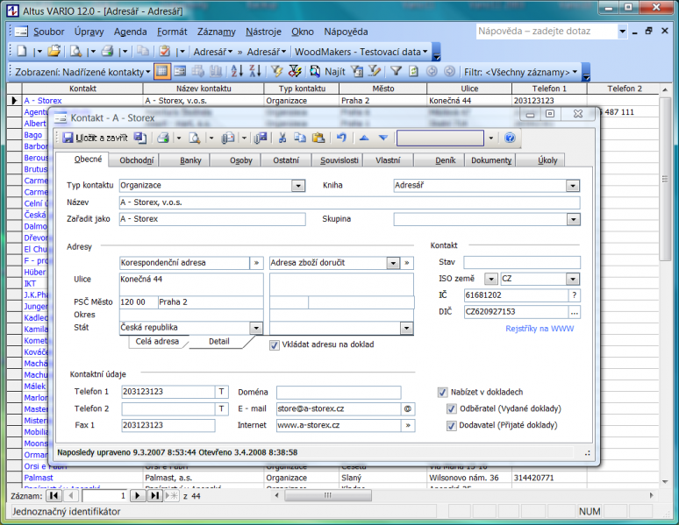Open the Adresa zboží doručit dropdown
The height and width of the screenshot is (525, 679).
pos(393,263)
